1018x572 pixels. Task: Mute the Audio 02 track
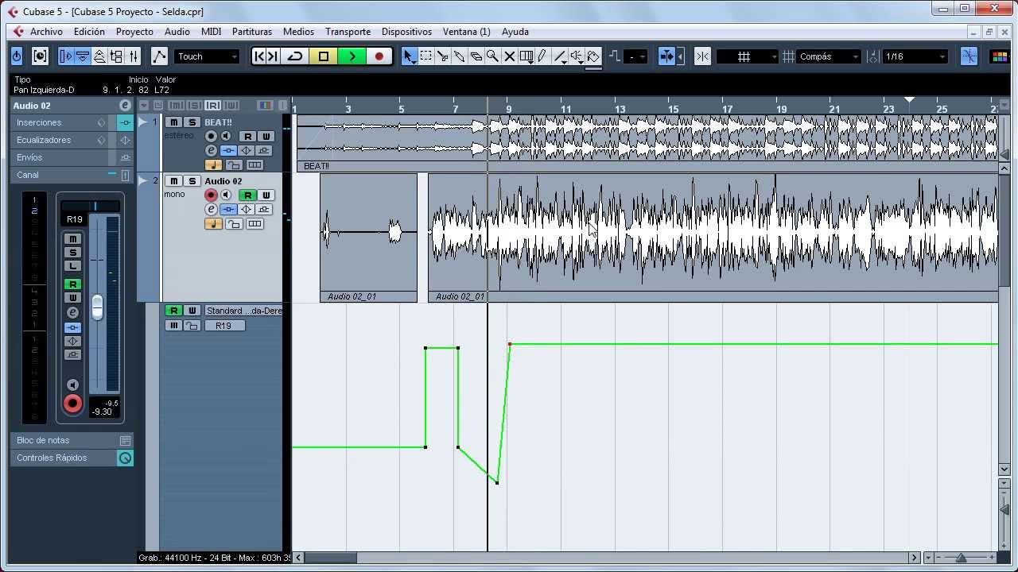174,181
